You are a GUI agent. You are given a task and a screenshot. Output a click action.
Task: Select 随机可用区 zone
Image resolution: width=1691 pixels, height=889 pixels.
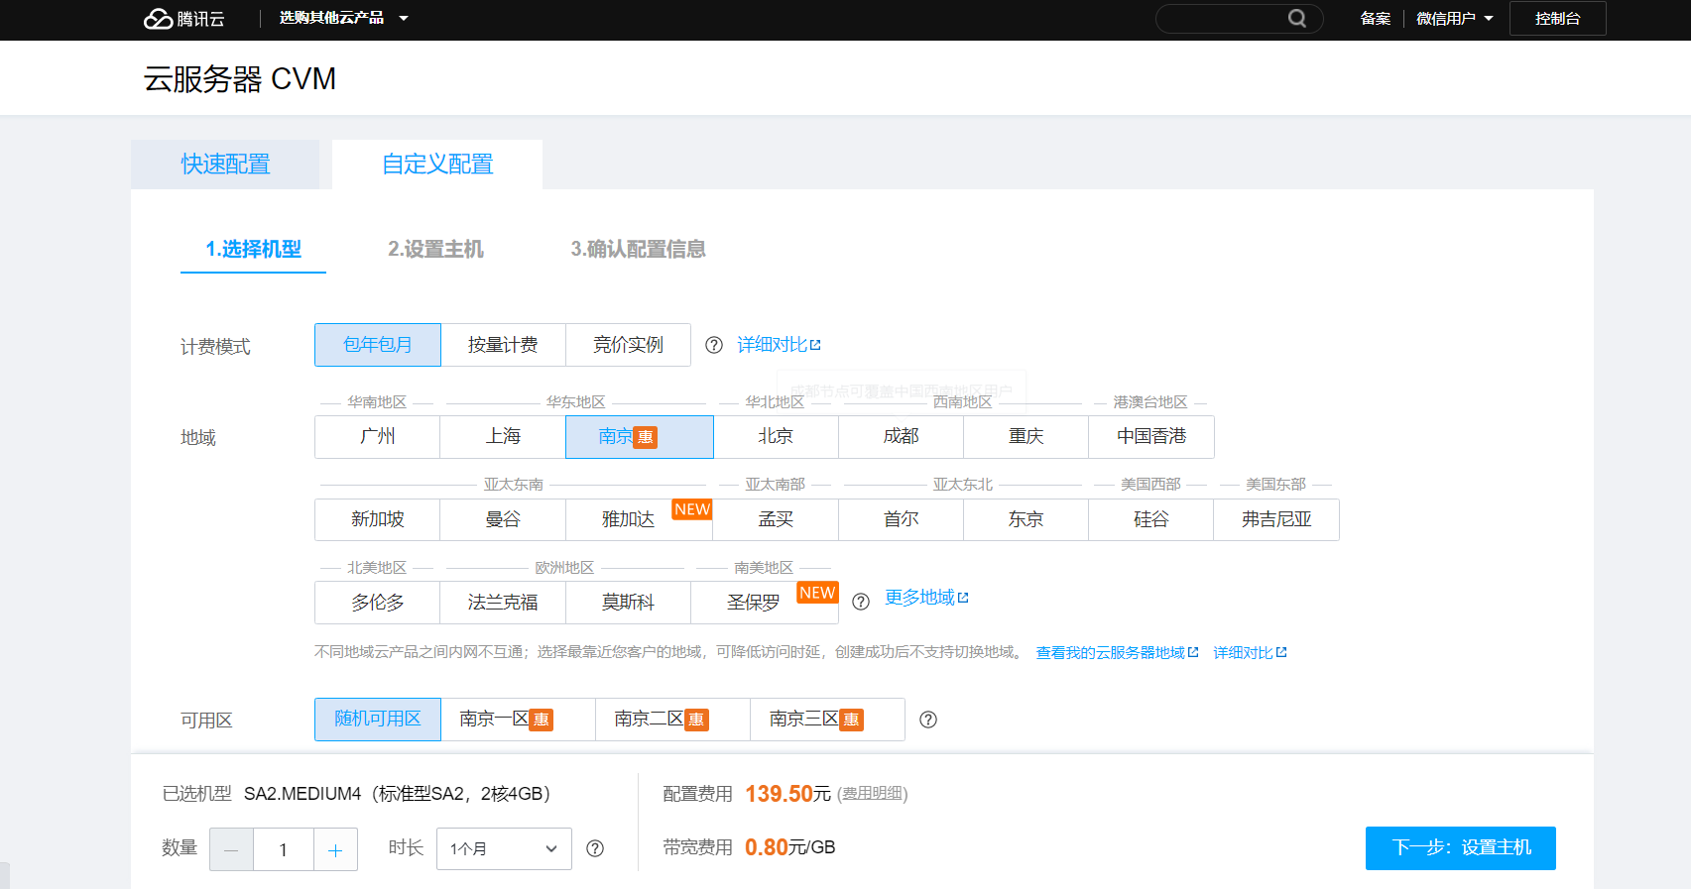[x=378, y=720]
